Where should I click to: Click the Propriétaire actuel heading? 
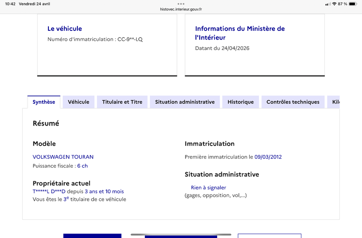62,184
